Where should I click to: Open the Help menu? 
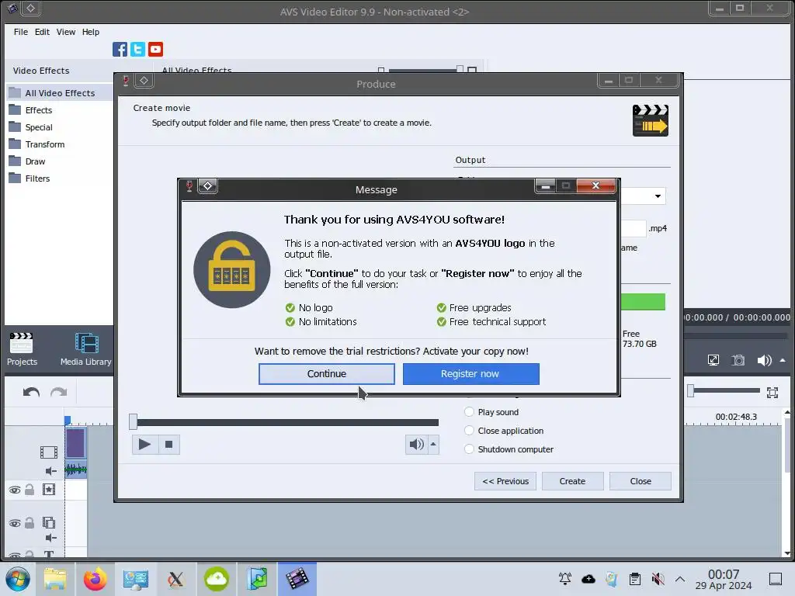coord(91,32)
